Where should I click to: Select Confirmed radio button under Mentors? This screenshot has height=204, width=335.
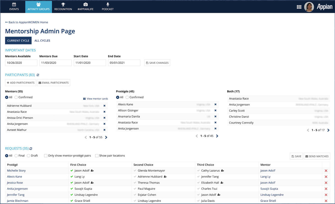16,97
